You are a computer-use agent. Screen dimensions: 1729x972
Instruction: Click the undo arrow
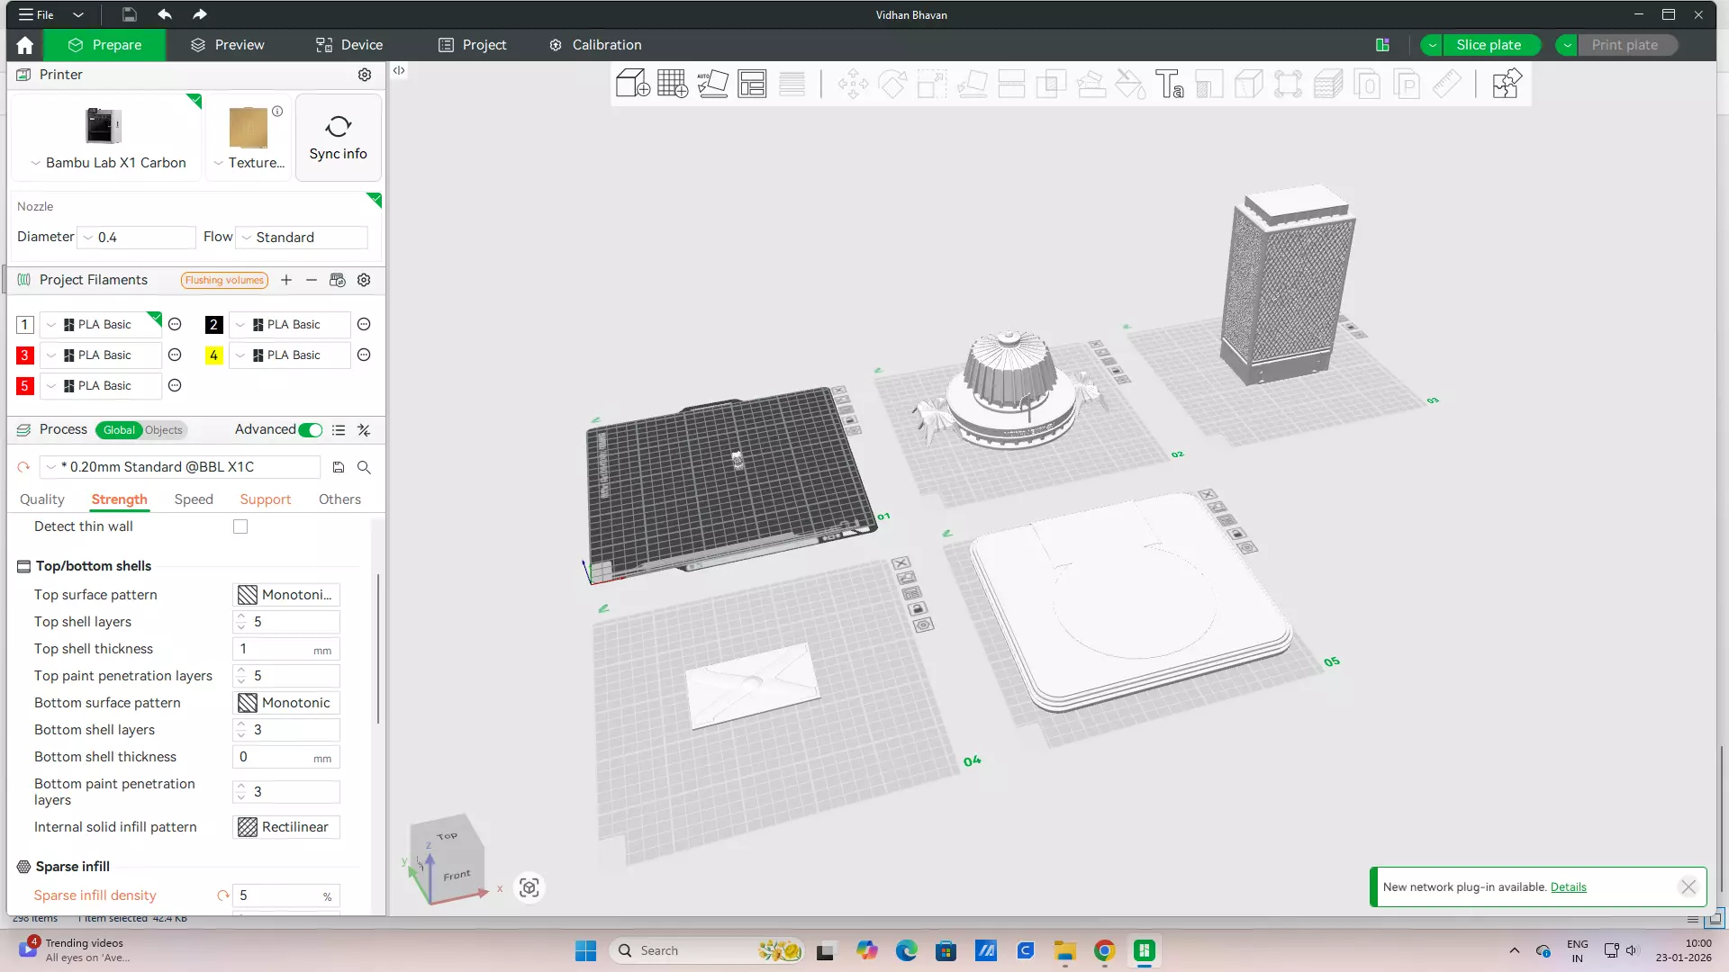(165, 14)
